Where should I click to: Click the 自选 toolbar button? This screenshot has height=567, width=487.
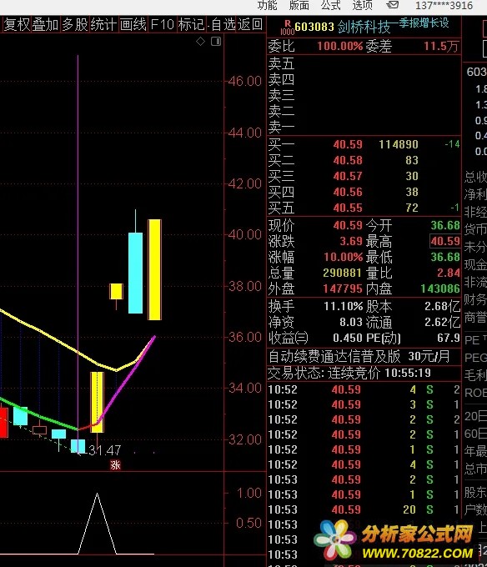(223, 24)
